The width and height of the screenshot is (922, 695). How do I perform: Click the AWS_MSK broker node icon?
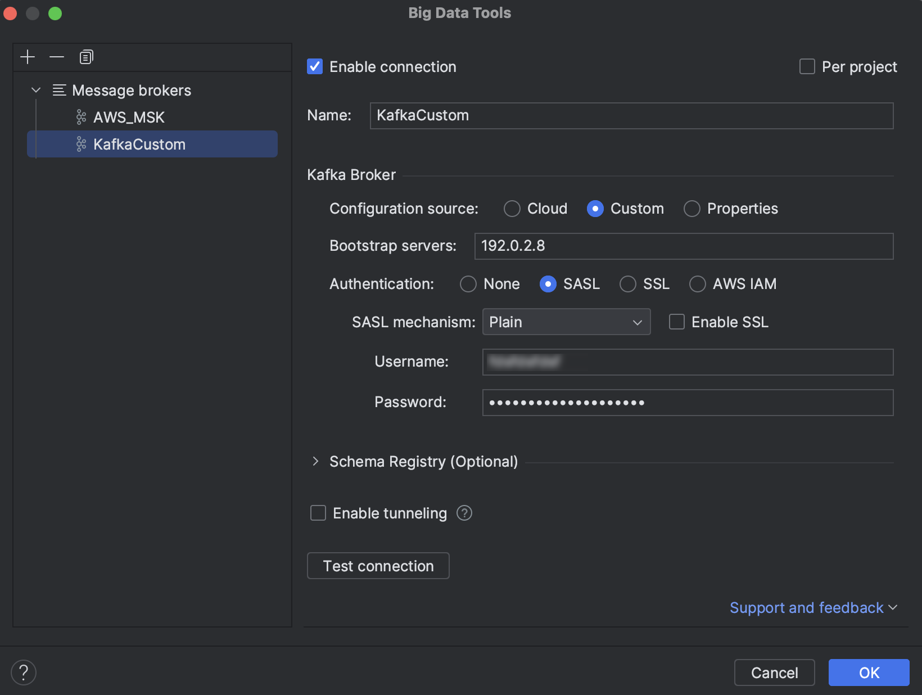click(80, 117)
